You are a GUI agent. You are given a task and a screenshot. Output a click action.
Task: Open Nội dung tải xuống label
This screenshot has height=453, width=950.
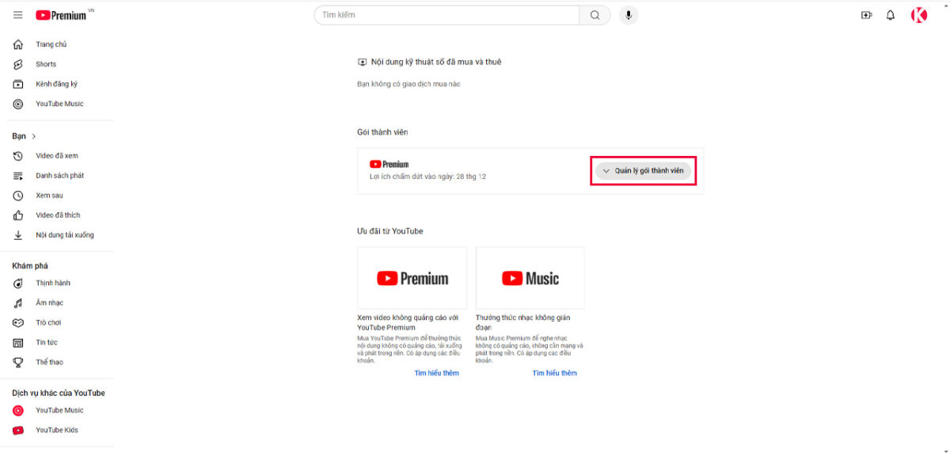pos(65,235)
